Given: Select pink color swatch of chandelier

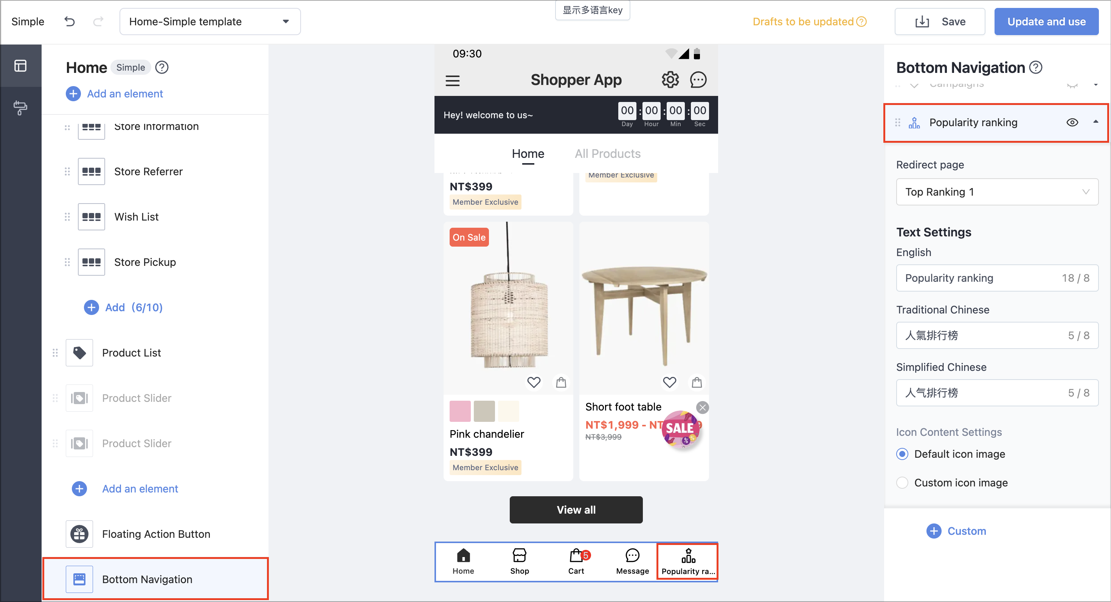Looking at the screenshot, I should (460, 411).
